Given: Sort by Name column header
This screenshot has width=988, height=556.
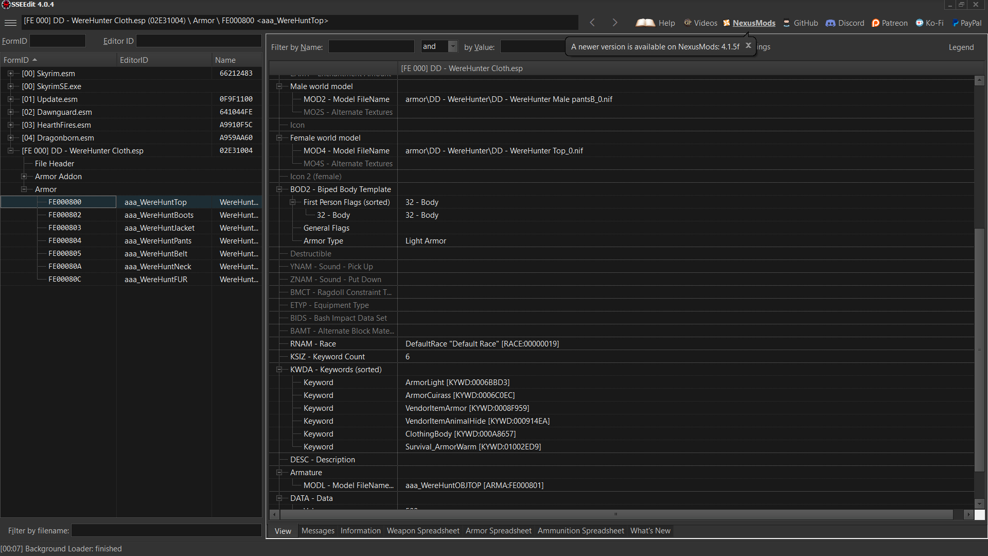Looking at the screenshot, I should [x=236, y=60].
